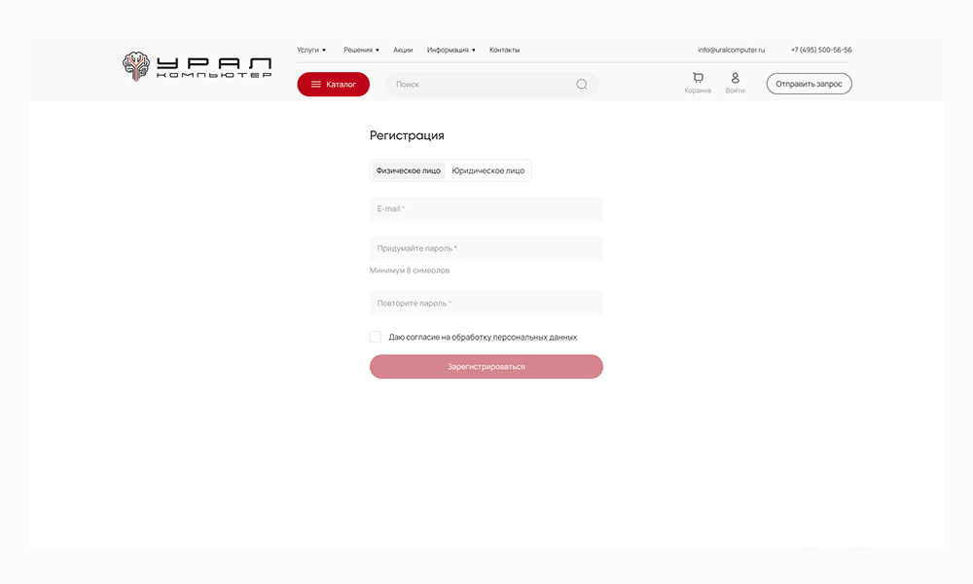The image size is (973, 584).
Task: Expand the Услуги dropdown menu
Action: 311,50
